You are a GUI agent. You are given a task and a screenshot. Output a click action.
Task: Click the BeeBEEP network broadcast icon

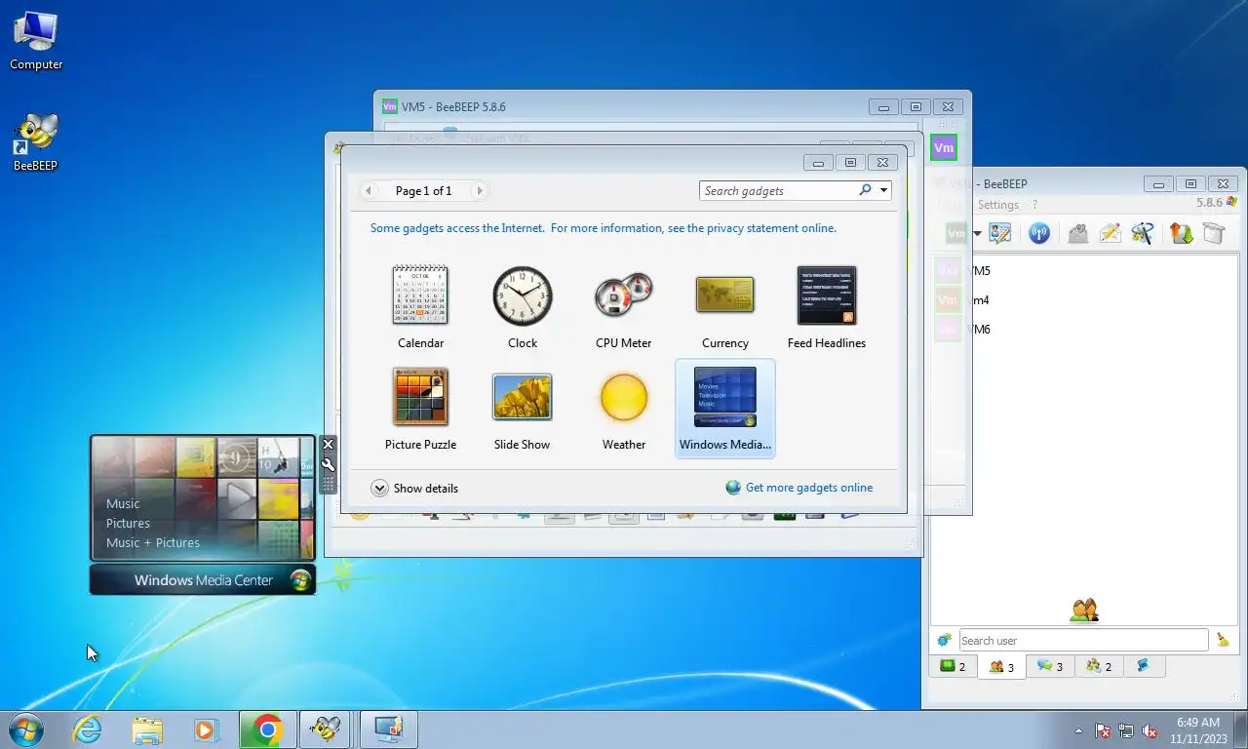click(x=1039, y=233)
